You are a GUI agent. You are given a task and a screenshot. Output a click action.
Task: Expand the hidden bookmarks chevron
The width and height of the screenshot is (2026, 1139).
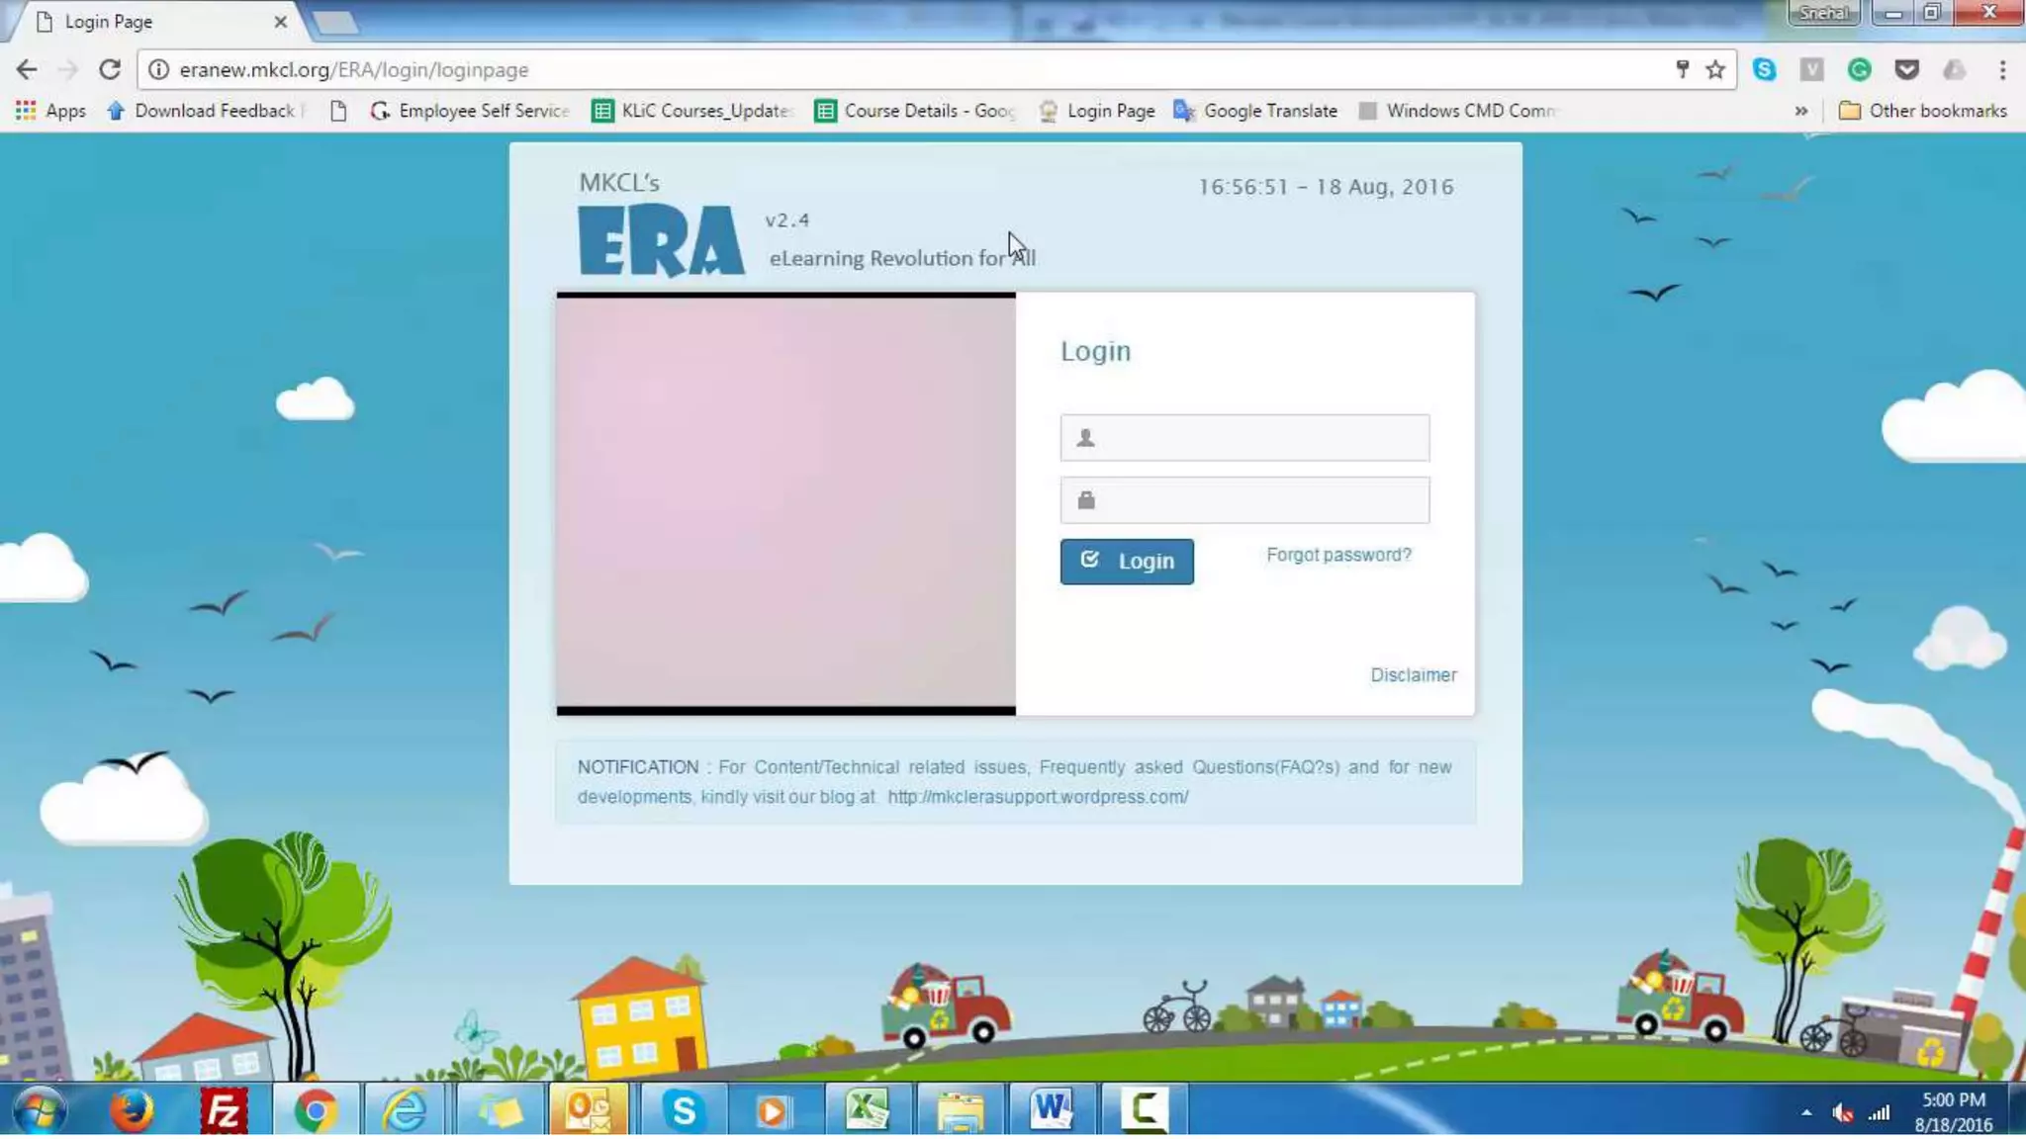click(x=1801, y=111)
